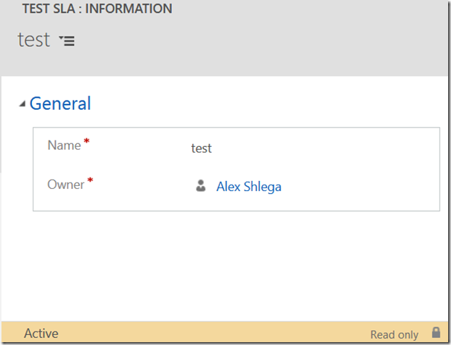The image size is (451, 345).
Task: Click the person icon next to Alex Shlega
Action: (201, 186)
